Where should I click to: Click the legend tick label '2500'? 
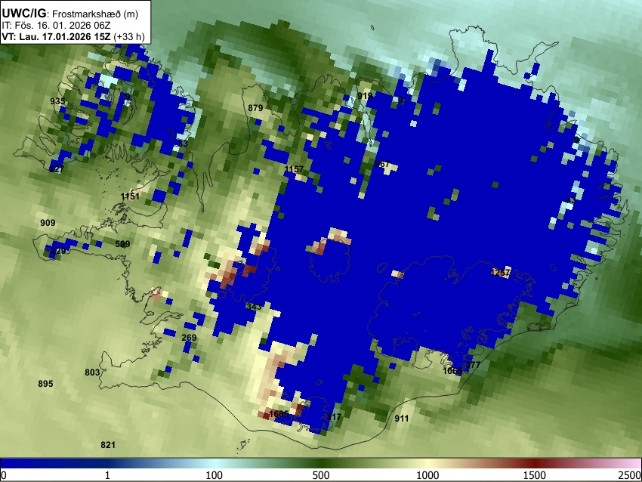[x=630, y=475]
